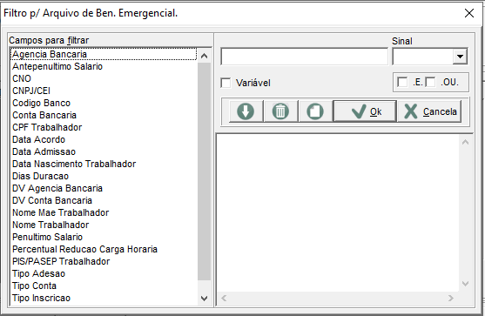Click the filter value text field
485x316 pixels.
pyautogui.click(x=304, y=57)
